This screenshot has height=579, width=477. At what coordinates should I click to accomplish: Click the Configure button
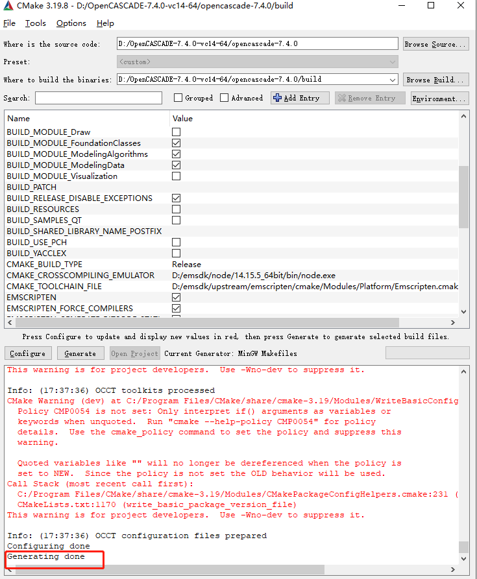tap(28, 353)
